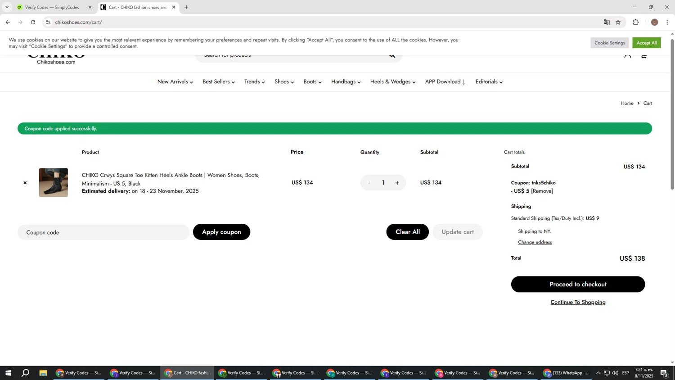Expand the Trends menu

pos(255,82)
